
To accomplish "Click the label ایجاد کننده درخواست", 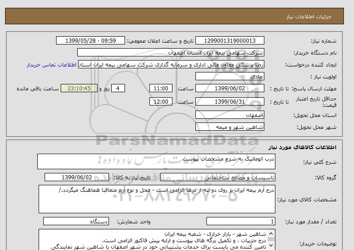I will point(311,65).
